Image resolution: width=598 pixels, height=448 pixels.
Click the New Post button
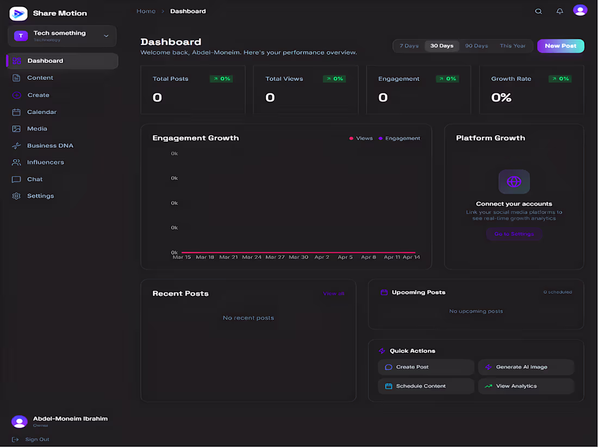(560, 46)
